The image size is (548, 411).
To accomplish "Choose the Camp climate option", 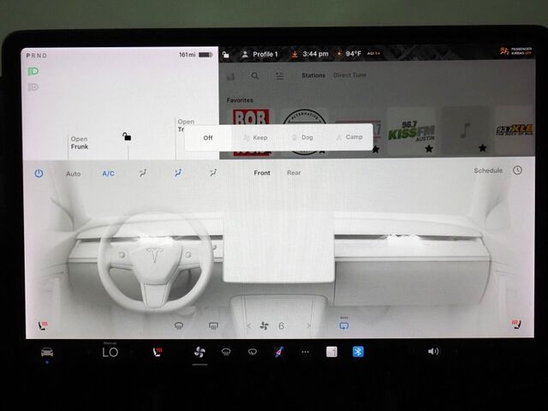I will (349, 137).
